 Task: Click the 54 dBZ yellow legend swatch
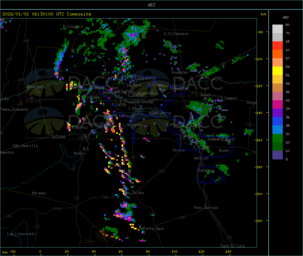277,71
